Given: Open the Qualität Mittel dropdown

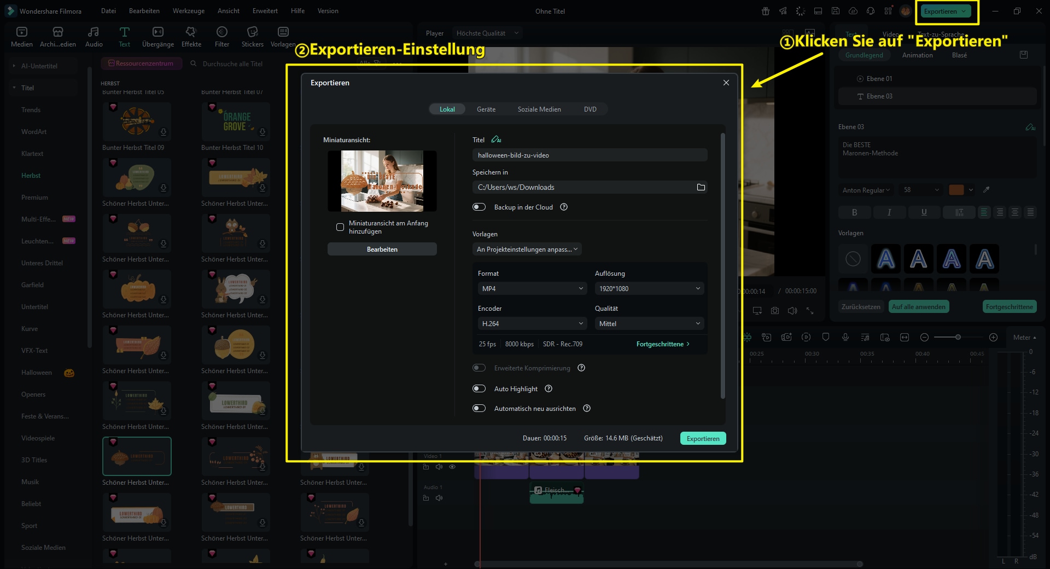Looking at the screenshot, I should pos(649,323).
